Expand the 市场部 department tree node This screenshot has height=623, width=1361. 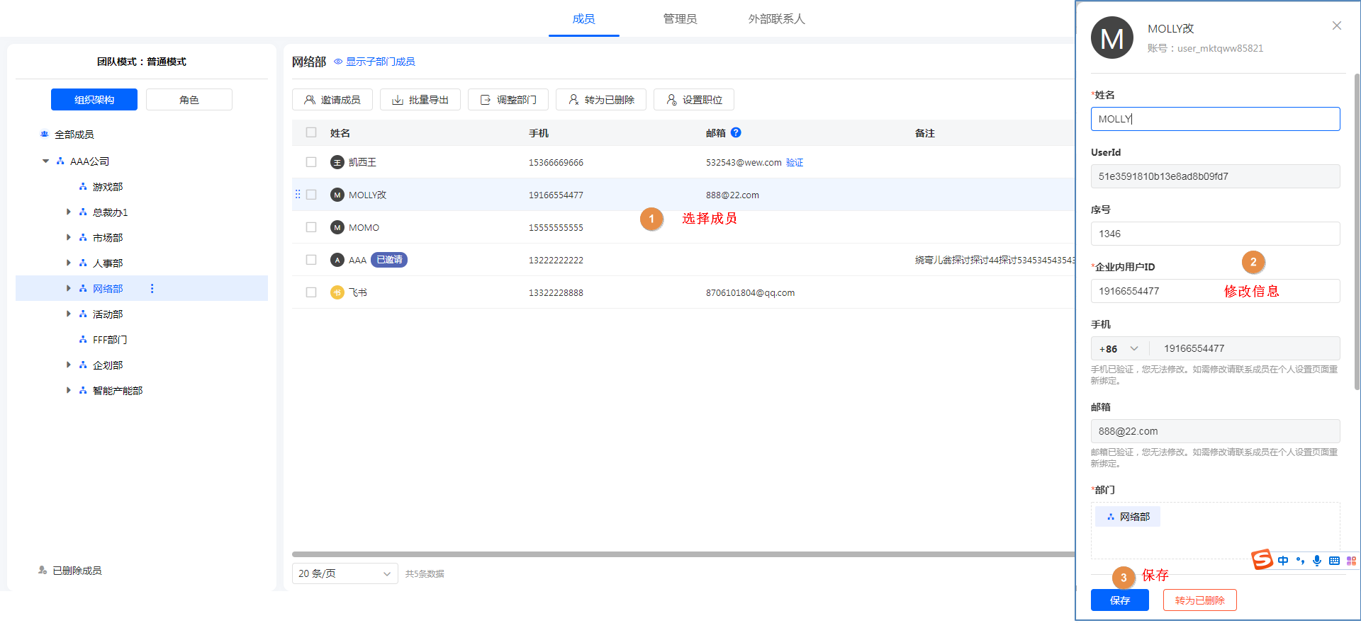(x=69, y=237)
